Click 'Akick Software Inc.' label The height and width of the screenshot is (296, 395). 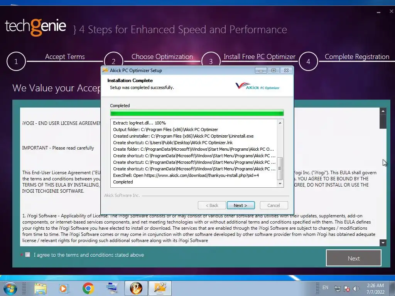point(122,195)
